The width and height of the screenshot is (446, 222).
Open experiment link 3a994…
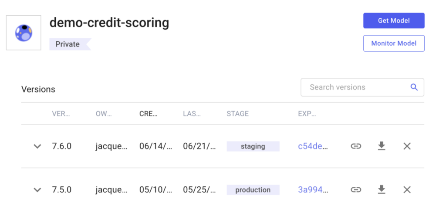[x=313, y=190]
